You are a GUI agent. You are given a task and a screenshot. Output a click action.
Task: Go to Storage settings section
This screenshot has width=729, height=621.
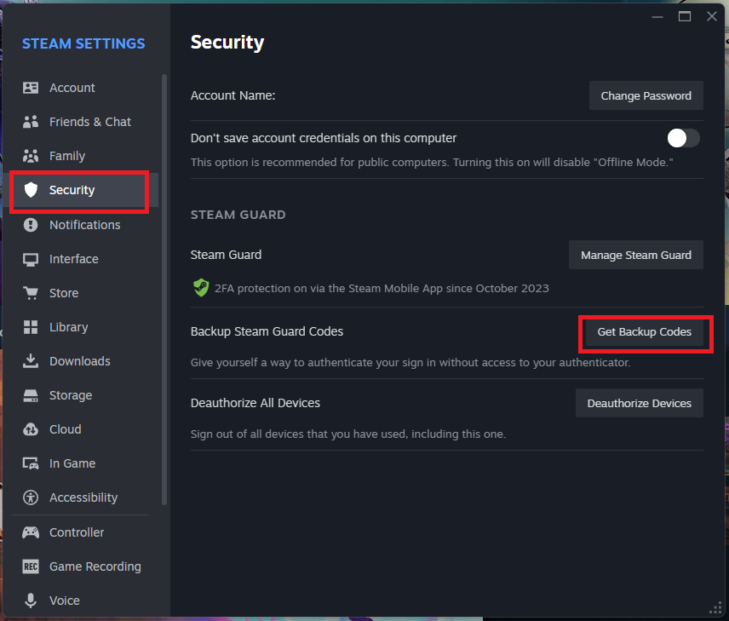[x=70, y=395]
